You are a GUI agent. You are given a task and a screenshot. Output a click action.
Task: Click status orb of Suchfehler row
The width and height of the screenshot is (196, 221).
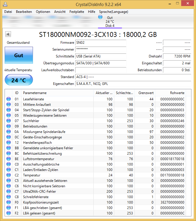click(x=9, y=121)
